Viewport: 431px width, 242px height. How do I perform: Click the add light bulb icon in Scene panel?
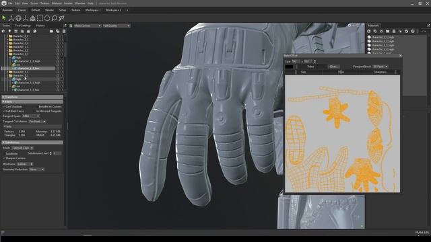pyautogui.click(x=9, y=32)
